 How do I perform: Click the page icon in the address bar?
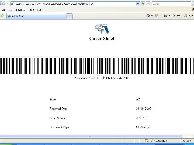pos(12,4)
